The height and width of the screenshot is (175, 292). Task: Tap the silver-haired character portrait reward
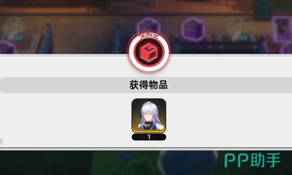pyautogui.click(x=149, y=115)
